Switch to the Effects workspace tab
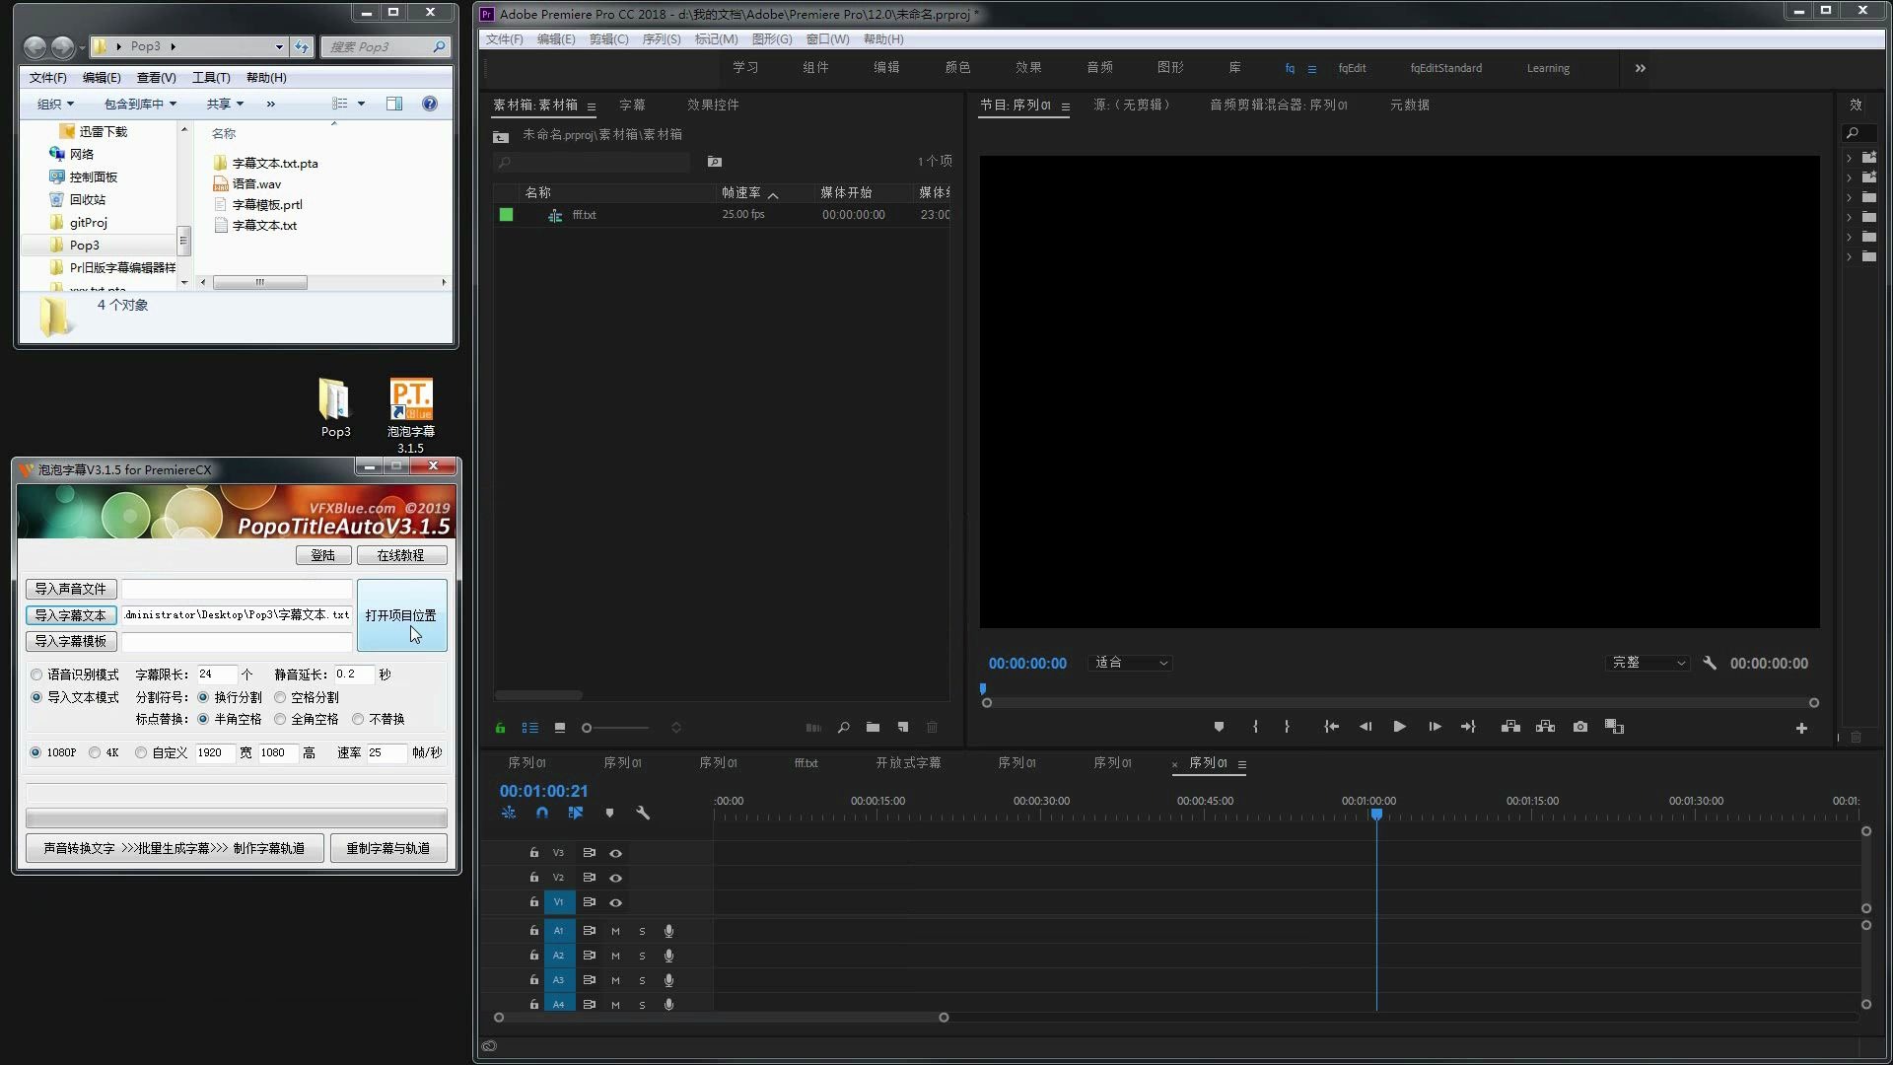The width and height of the screenshot is (1893, 1065). click(1028, 68)
